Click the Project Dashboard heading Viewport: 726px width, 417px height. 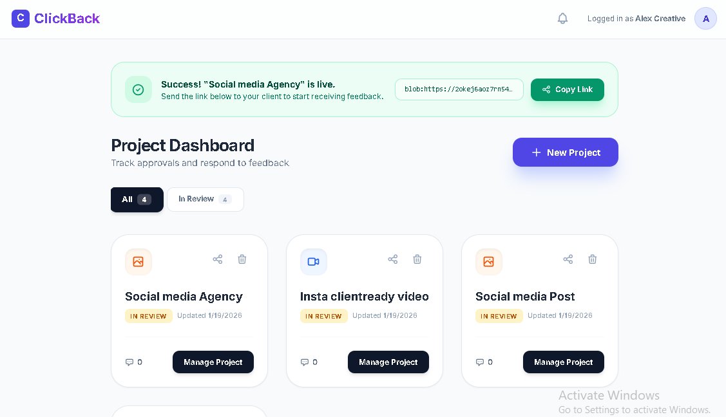pyautogui.click(x=182, y=145)
